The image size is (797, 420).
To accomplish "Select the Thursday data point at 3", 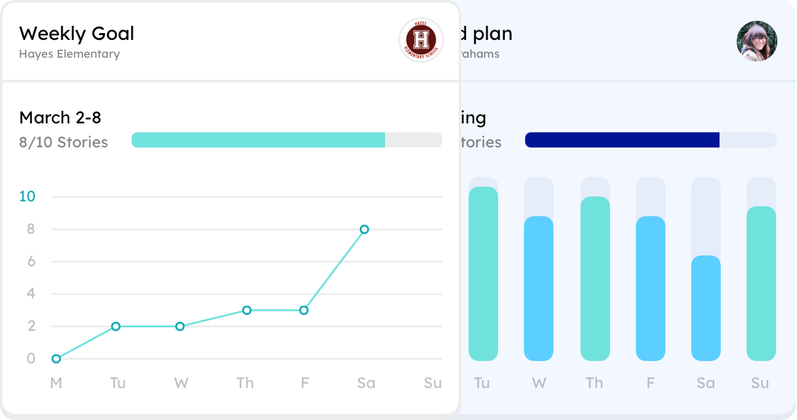I will tap(247, 311).
